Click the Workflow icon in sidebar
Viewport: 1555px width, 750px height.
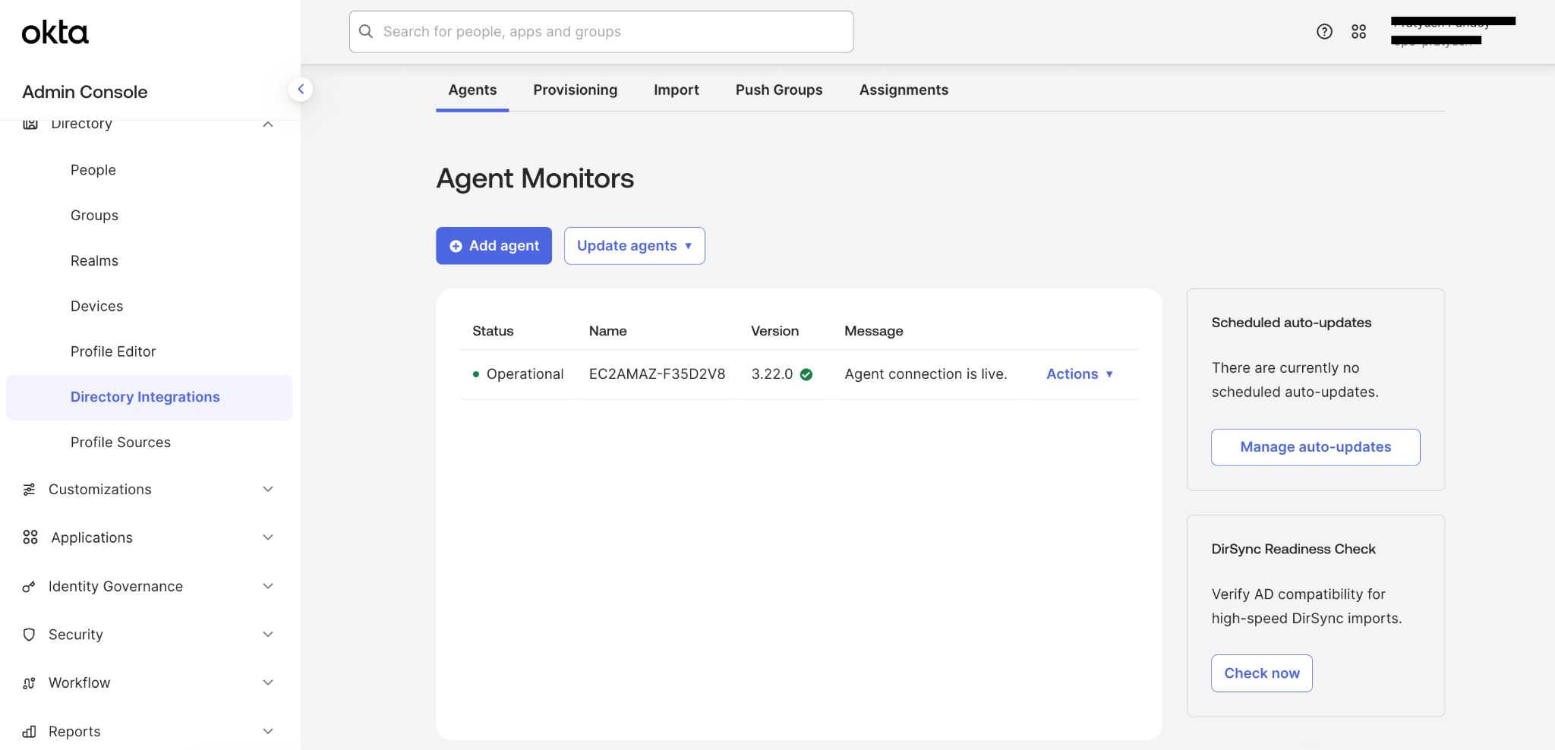coord(30,683)
